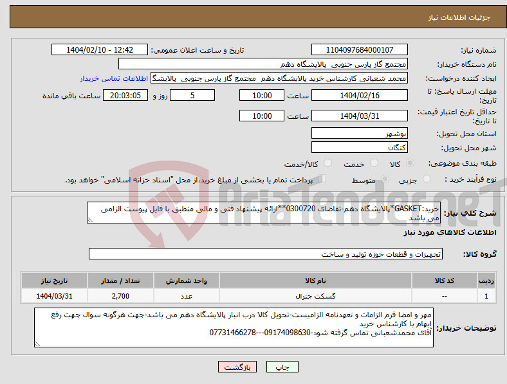This screenshot has width=507, height=384.
Task: Click the resize handle of the buyer notes text area
Action: (x=37, y=344)
